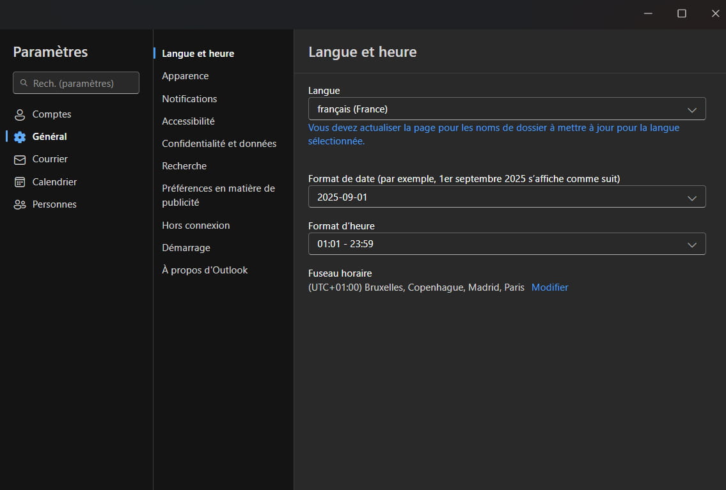
Task: Click the Calendrier calendar icon
Action: coord(20,182)
